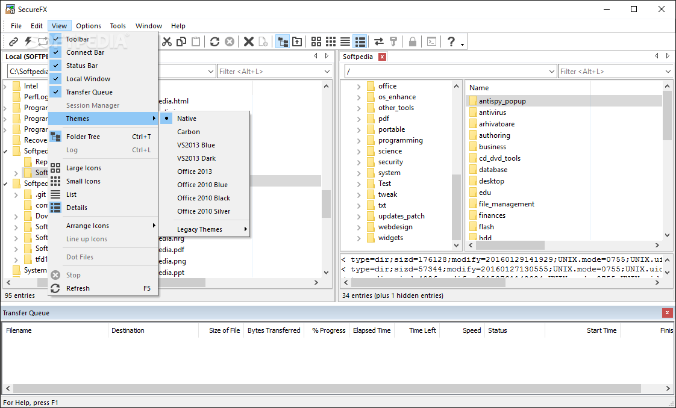
Task: Open the Options menu
Action: 89,26
